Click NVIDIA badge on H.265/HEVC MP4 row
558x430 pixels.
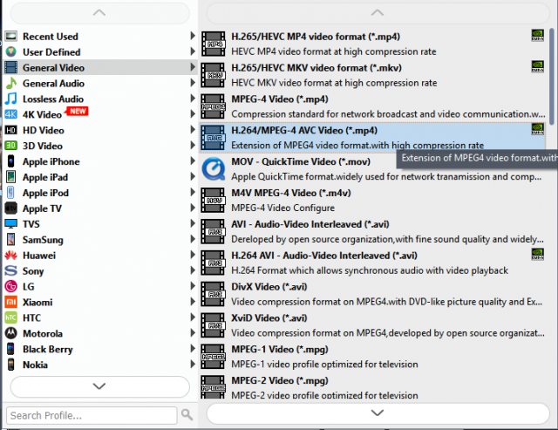537,35
